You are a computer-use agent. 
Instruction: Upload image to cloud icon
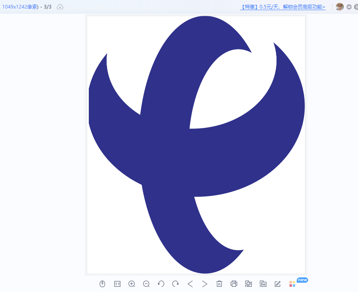[60, 7]
